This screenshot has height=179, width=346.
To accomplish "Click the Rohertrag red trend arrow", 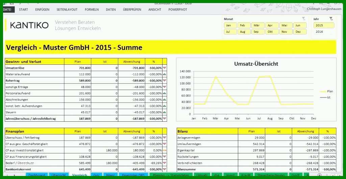I will click(165, 81).
